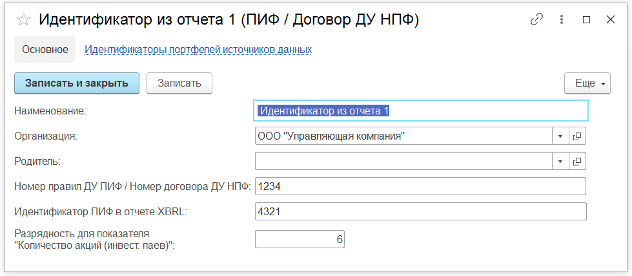The height and width of the screenshot is (276, 632).
Task: Click the empty Родитель field
Action: click(x=403, y=161)
